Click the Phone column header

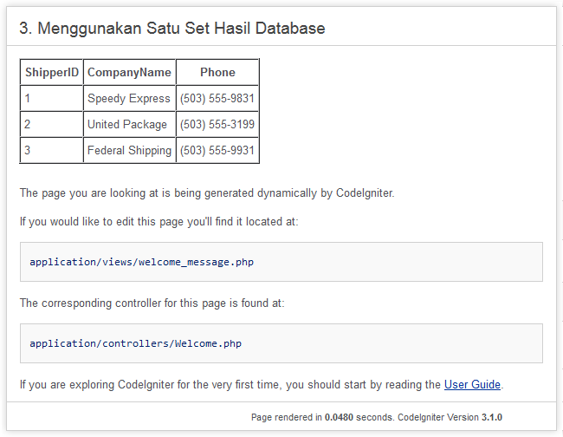coord(217,72)
